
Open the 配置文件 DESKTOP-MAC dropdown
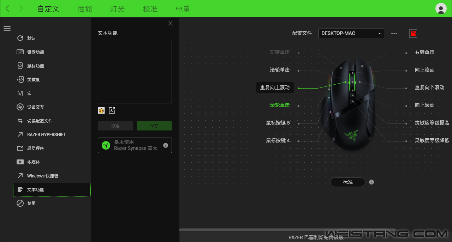(x=351, y=33)
